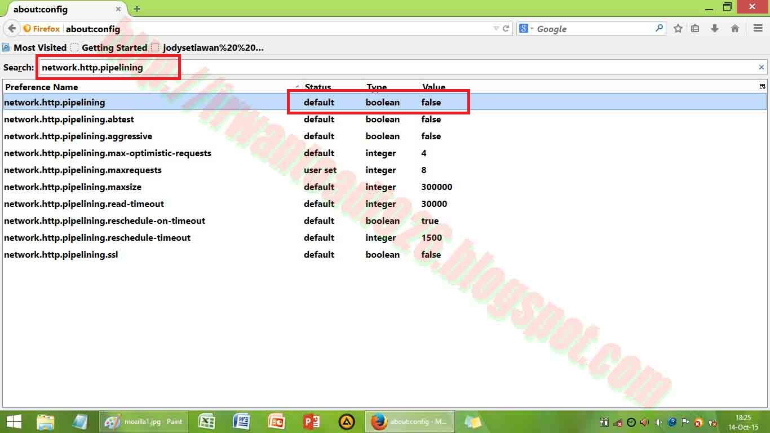Launch PowerPoint from the taskbar
Image resolution: width=770 pixels, height=433 pixels.
(311, 421)
